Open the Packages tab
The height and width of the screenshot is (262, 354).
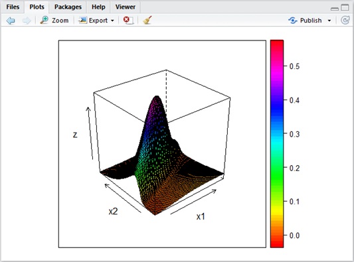tap(68, 7)
